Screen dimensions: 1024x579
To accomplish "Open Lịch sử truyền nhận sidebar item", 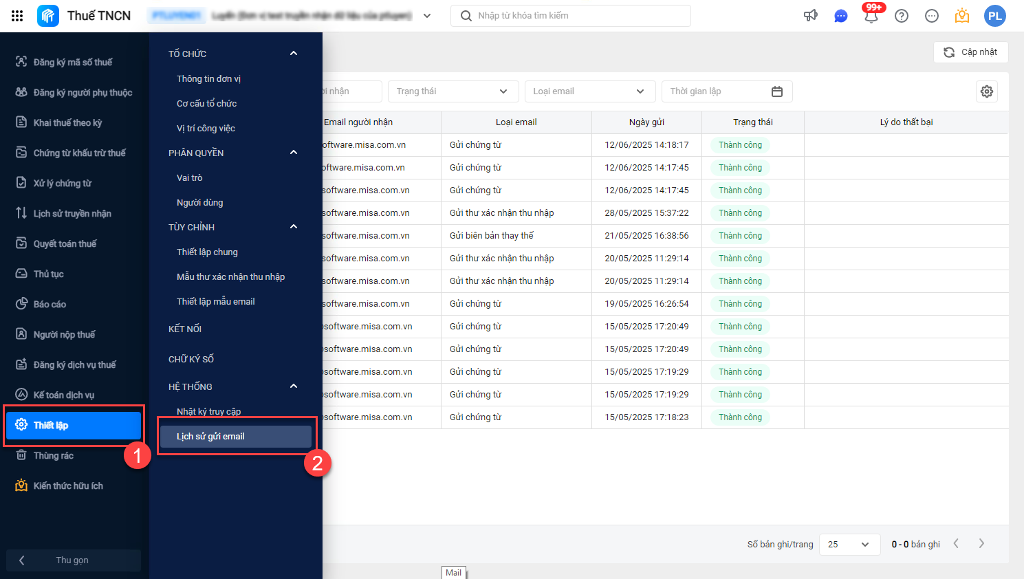I will click(x=74, y=213).
